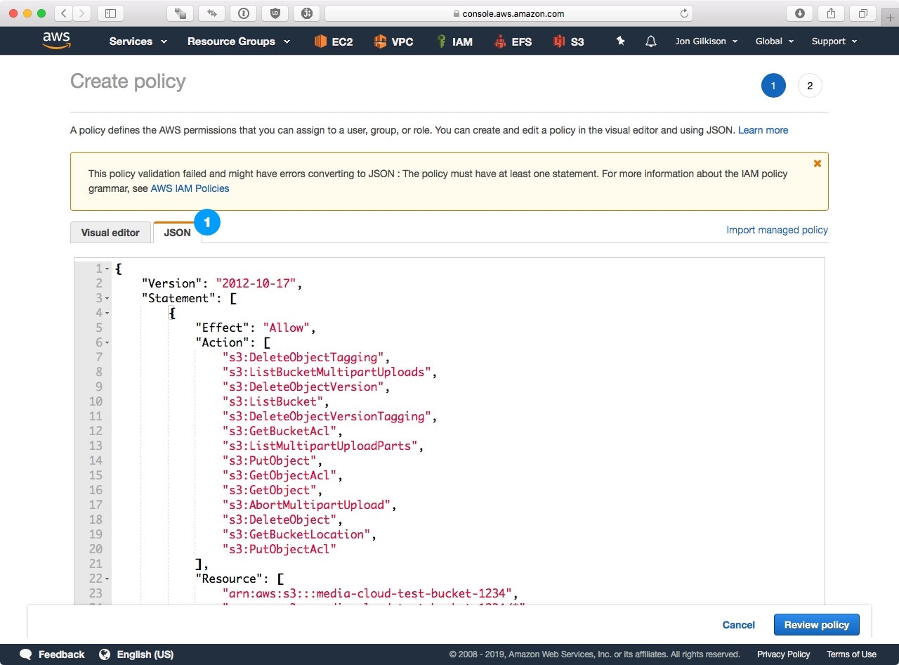
Task: Click "s3:GetBucketLocation" line
Action: pos(297,534)
